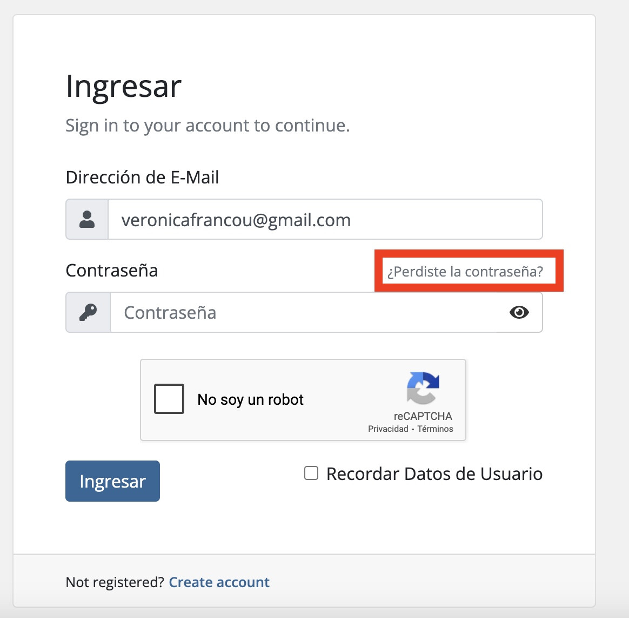Viewport: 629px width, 618px height.
Task: Click the "No soy un robot" text
Action: tap(250, 399)
